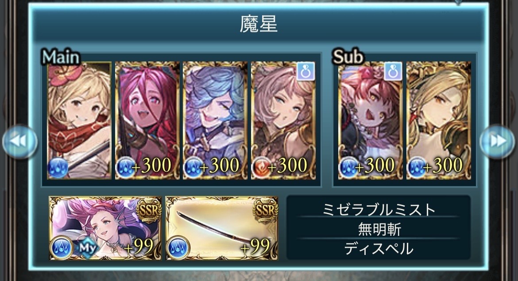Click ring icon on first Sub character

(x=393, y=71)
